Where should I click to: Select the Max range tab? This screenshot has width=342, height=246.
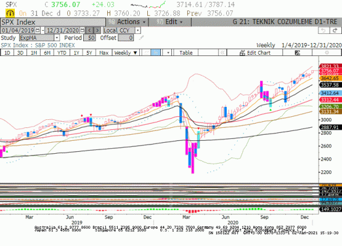coord(104,53)
